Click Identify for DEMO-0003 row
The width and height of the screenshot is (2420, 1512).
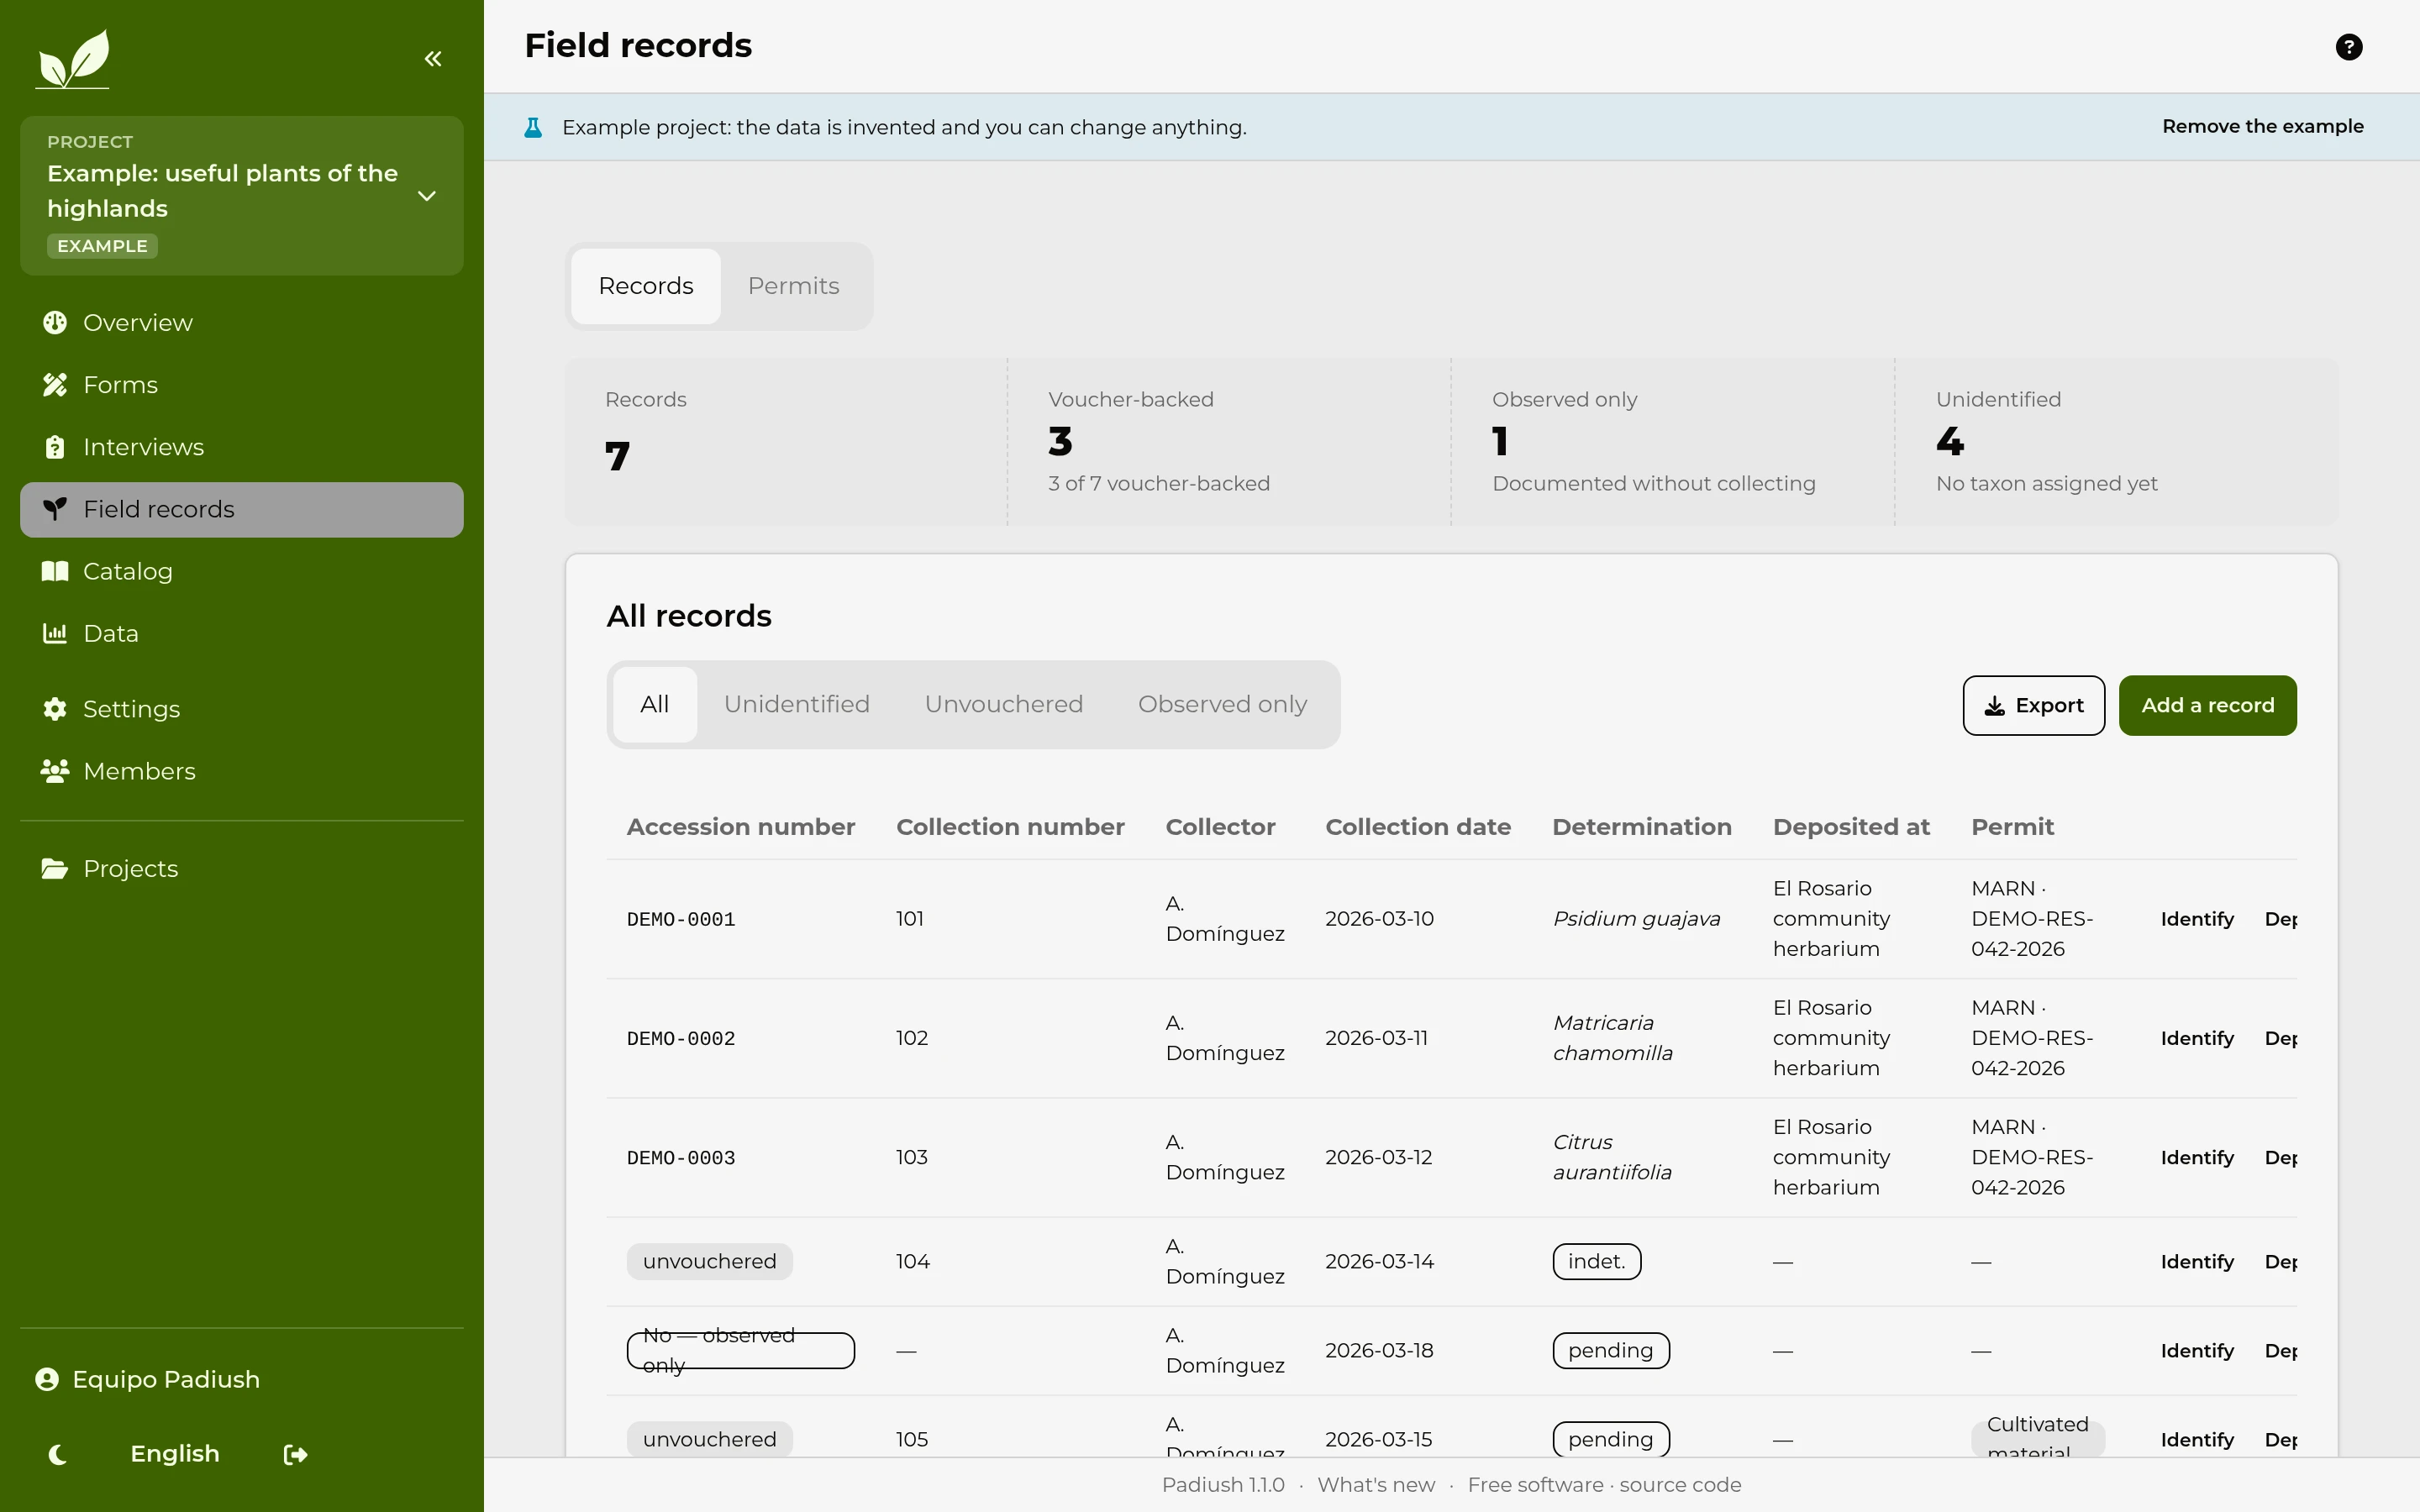pos(2197,1158)
